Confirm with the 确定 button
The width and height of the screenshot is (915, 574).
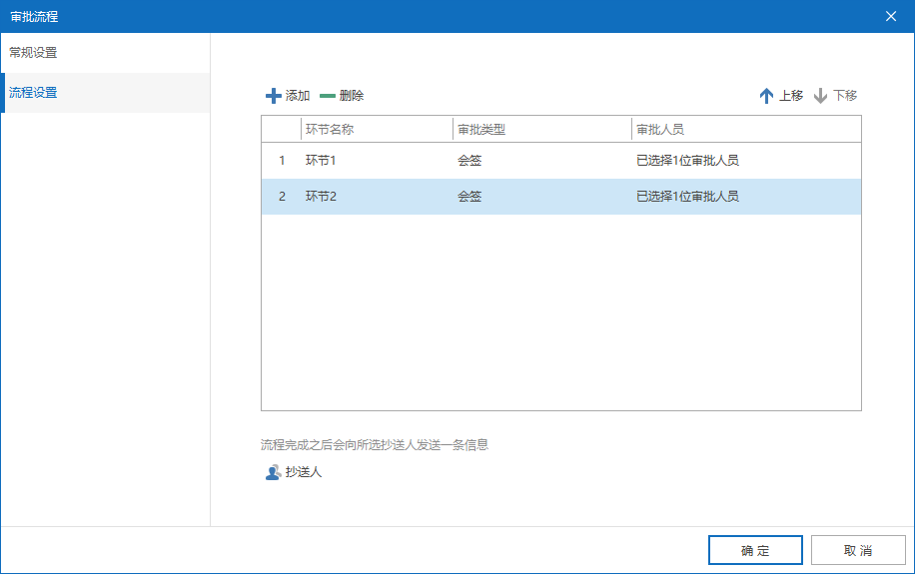(755, 550)
